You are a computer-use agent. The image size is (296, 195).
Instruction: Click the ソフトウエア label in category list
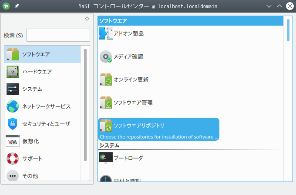click(x=36, y=54)
